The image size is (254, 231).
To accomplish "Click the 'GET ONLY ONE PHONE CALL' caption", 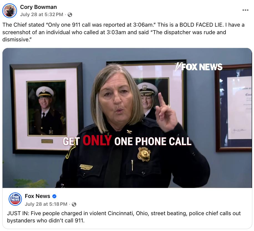I will [x=127, y=140].
